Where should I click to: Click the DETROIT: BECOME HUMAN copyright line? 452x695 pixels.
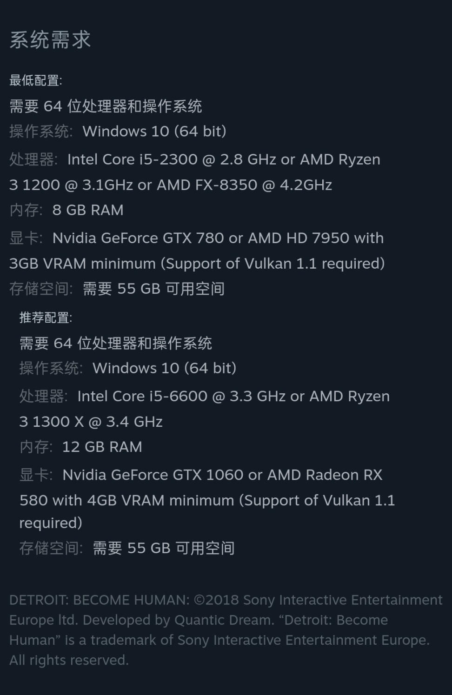point(226,600)
